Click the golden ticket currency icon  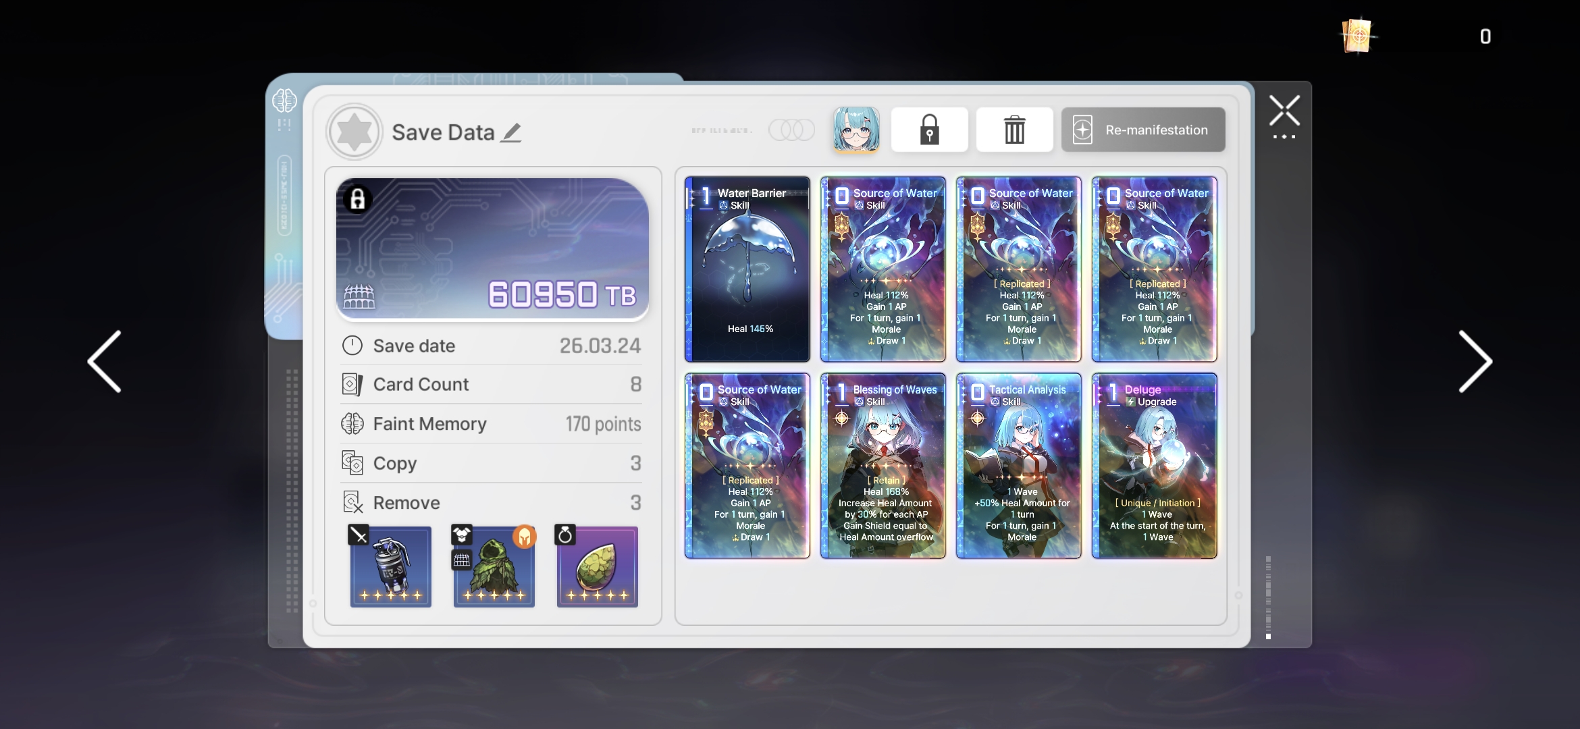click(x=1357, y=35)
